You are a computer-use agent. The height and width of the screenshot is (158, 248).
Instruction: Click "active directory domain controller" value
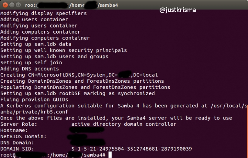(124, 124)
